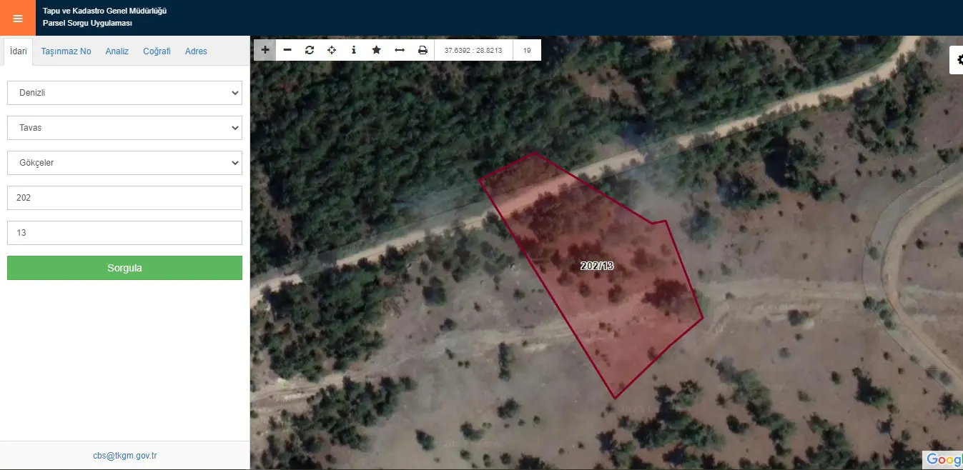This screenshot has width=963, height=470.
Task: Click the 202/13 parcel label on map
Action: pyautogui.click(x=597, y=266)
